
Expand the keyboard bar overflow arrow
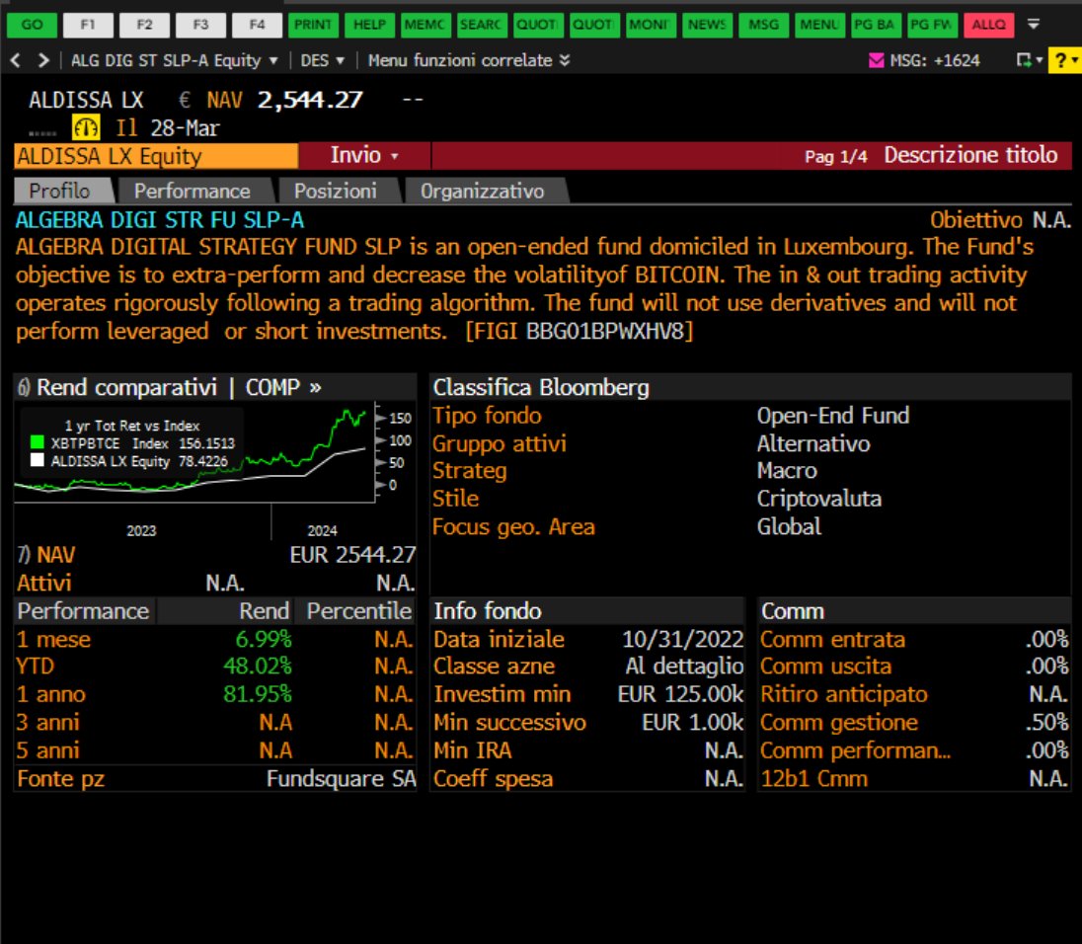pos(1034,25)
